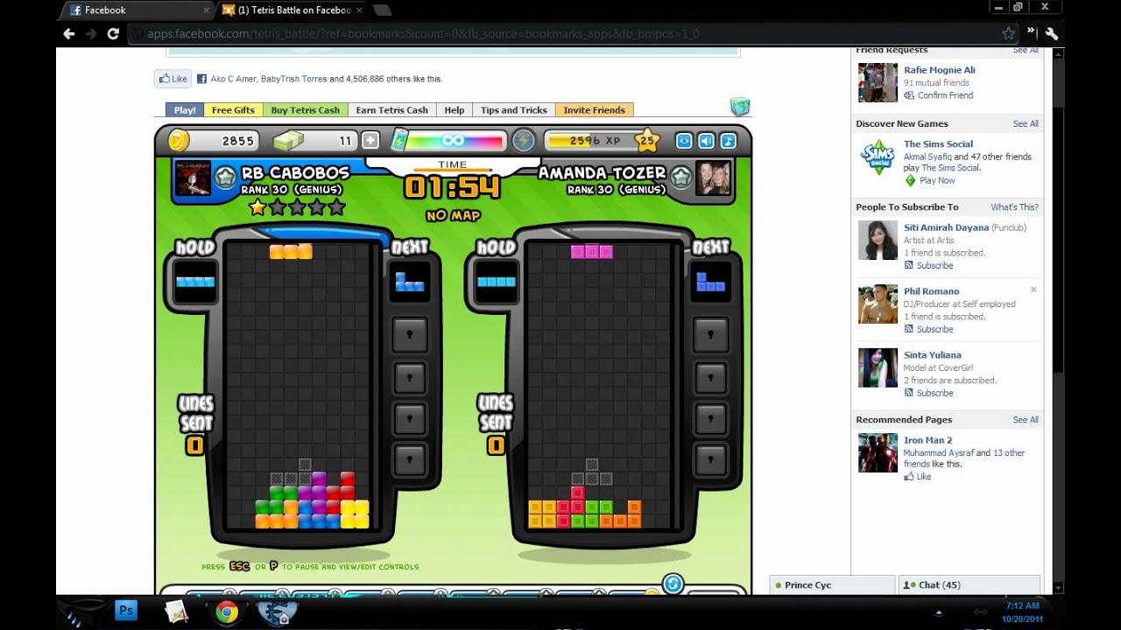Image resolution: width=1121 pixels, height=630 pixels.
Task: Toggle the fullscreen view button
Action: coord(684,140)
